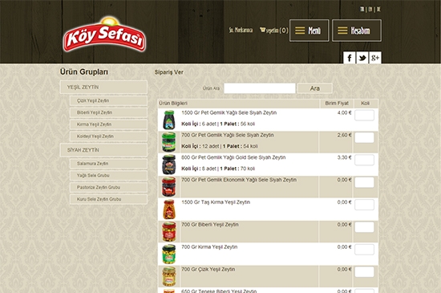Open Biberli Yeşil Zeytin category
The width and height of the screenshot is (441, 293).
(108, 112)
